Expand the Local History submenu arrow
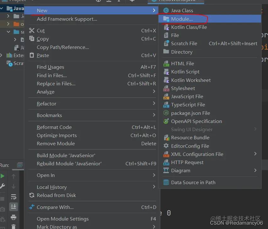The image size is (268, 229). 154,187
